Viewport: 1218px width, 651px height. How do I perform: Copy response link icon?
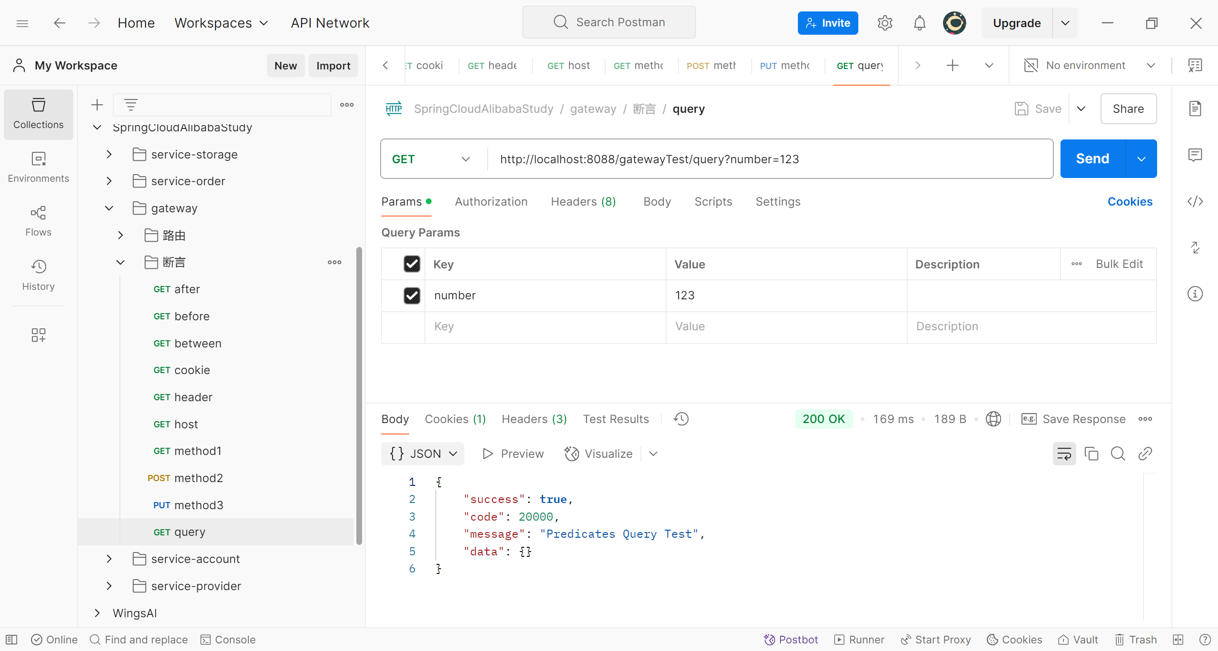tap(1145, 454)
